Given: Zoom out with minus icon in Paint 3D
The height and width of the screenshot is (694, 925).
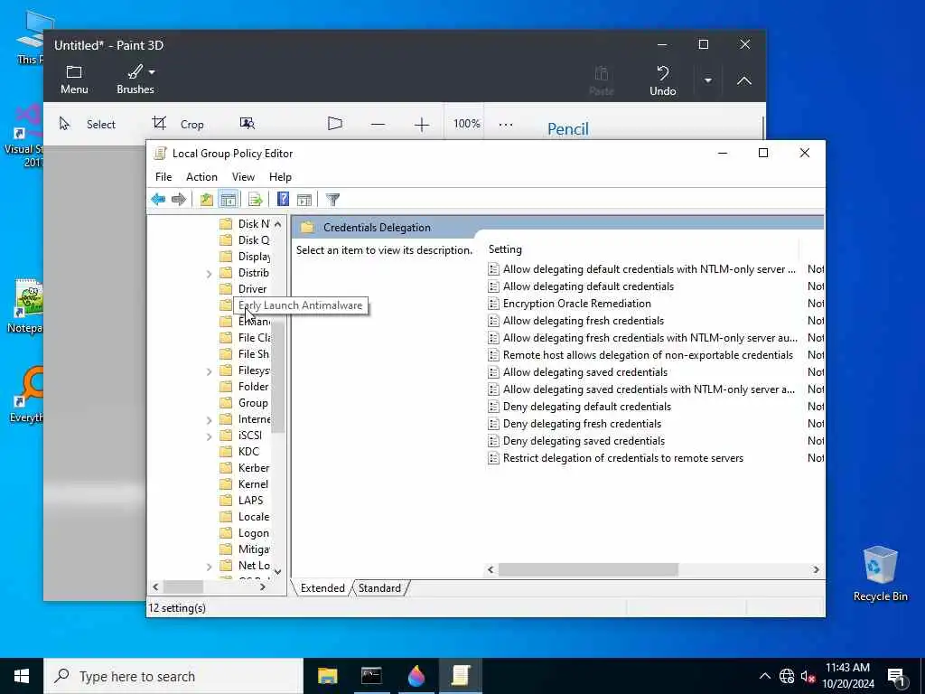Looking at the screenshot, I should tap(378, 125).
